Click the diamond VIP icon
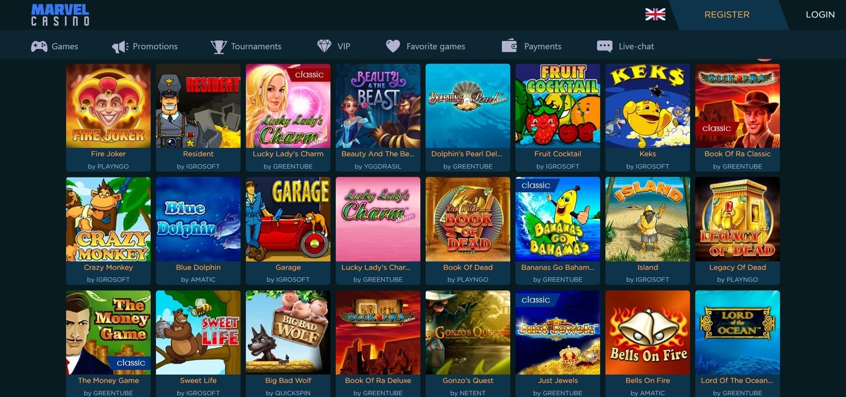The image size is (846, 397). coord(324,46)
